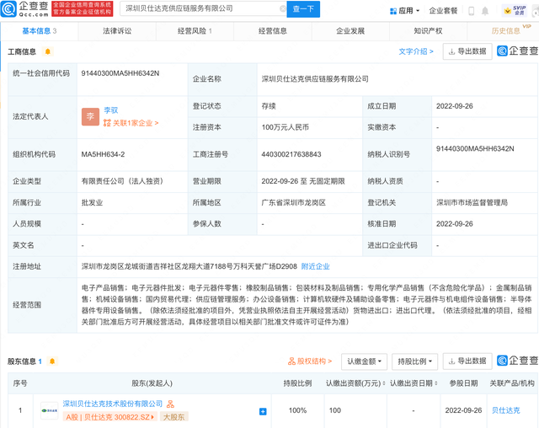Image resolution: width=539 pixels, height=428 pixels.
Task: Click the 企查查 logo at top left
Action: point(25,10)
